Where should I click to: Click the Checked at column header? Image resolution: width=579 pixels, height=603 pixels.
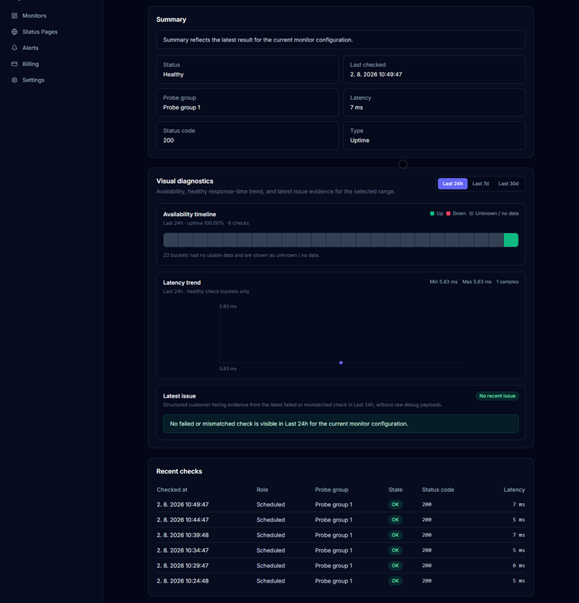coord(172,490)
